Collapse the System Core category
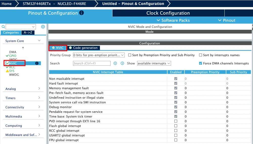Screen dimensions: 253x144 39,41
